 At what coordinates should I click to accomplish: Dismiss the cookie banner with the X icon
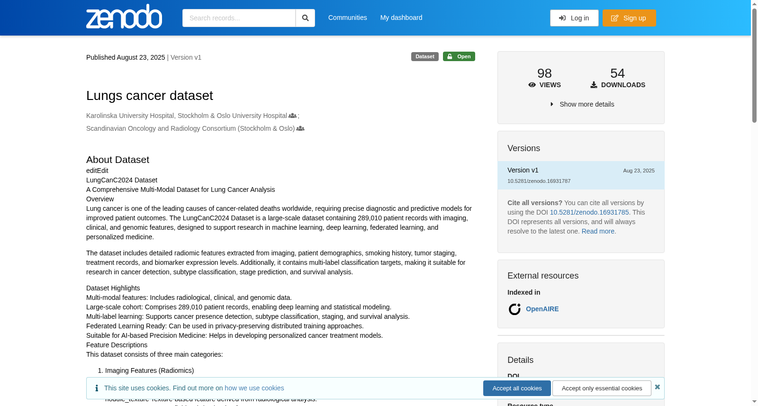pyautogui.click(x=657, y=387)
